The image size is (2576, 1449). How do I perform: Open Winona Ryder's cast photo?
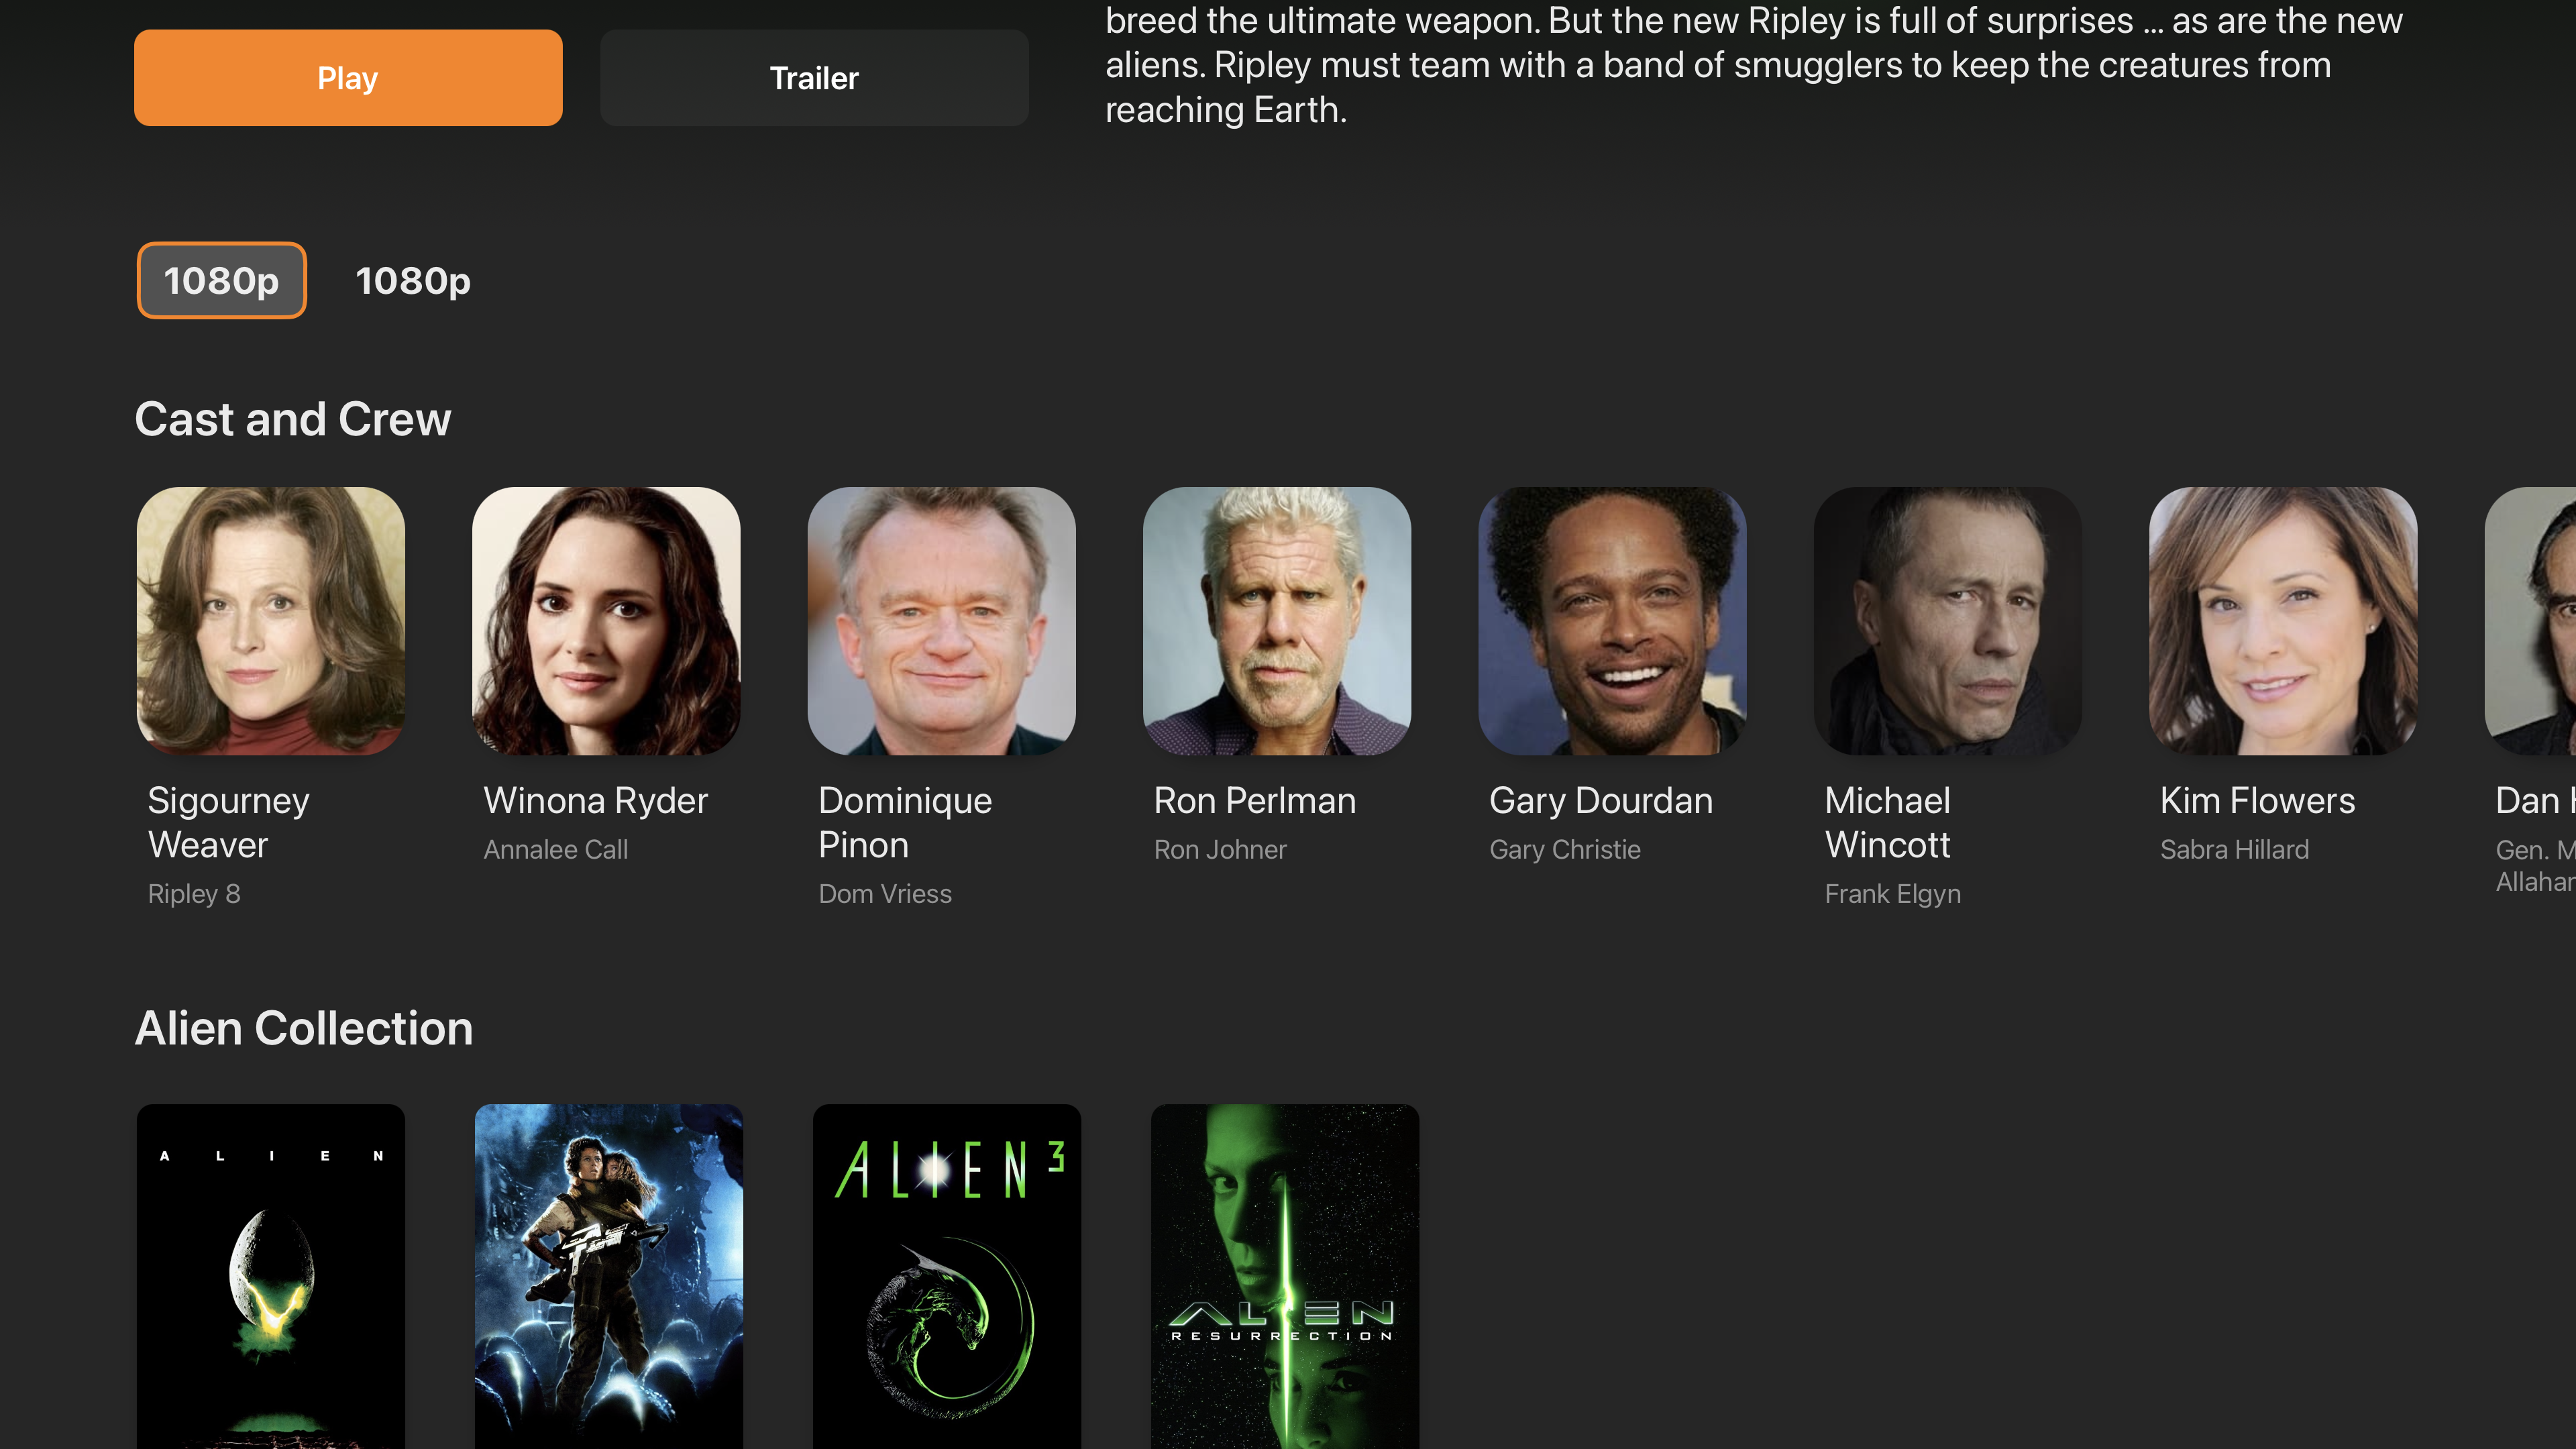tap(606, 621)
